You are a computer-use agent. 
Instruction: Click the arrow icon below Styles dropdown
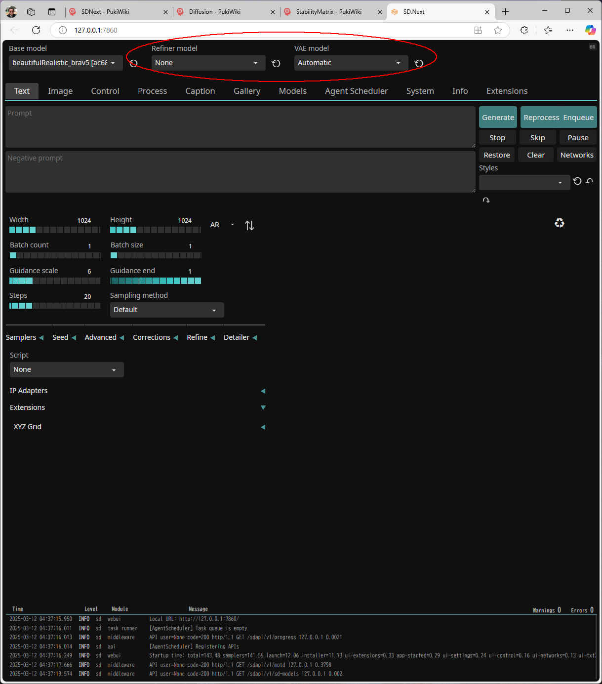click(486, 200)
